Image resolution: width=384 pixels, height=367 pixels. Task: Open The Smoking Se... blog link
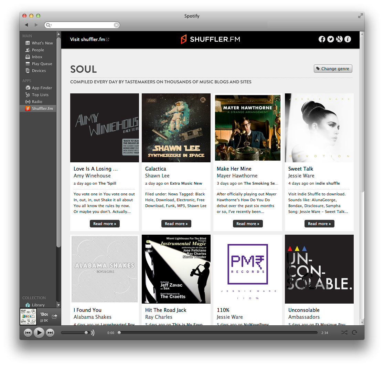[261, 183]
